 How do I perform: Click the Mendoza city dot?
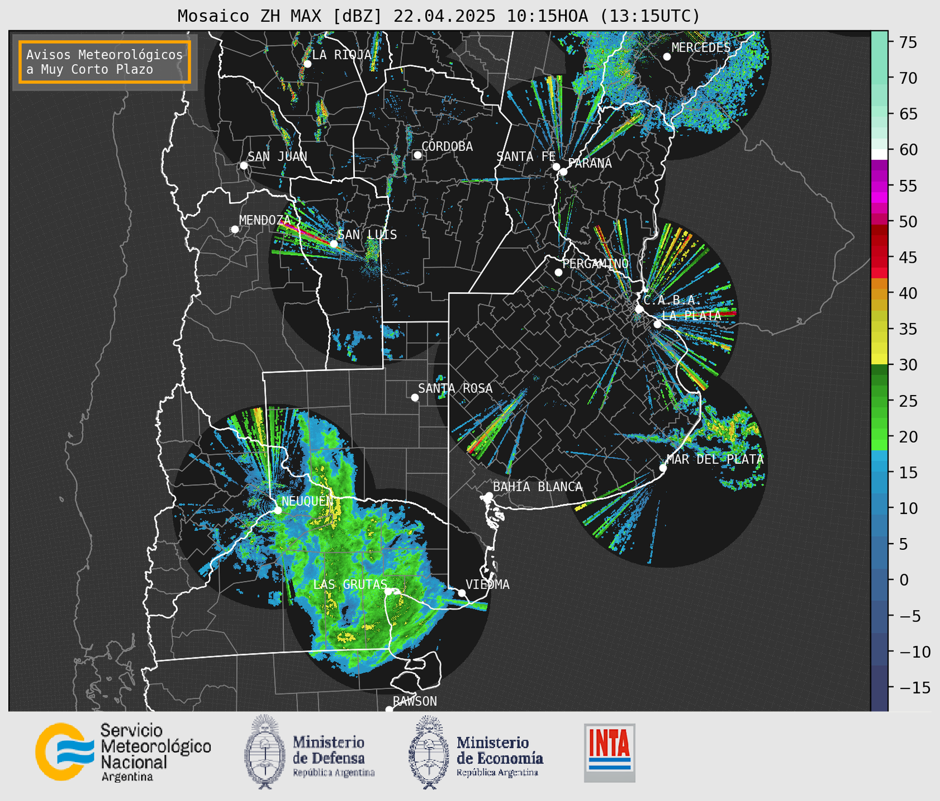[235, 229]
